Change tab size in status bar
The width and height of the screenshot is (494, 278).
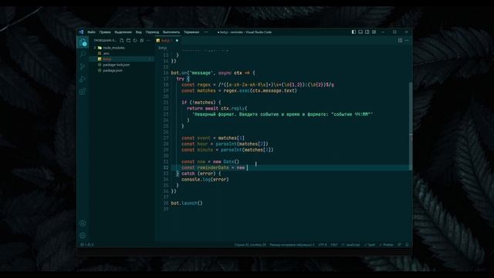[x=292, y=245]
